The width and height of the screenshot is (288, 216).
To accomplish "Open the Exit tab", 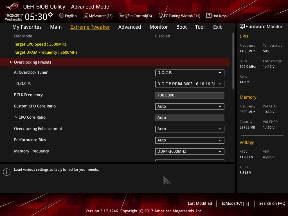I will point(217,27).
